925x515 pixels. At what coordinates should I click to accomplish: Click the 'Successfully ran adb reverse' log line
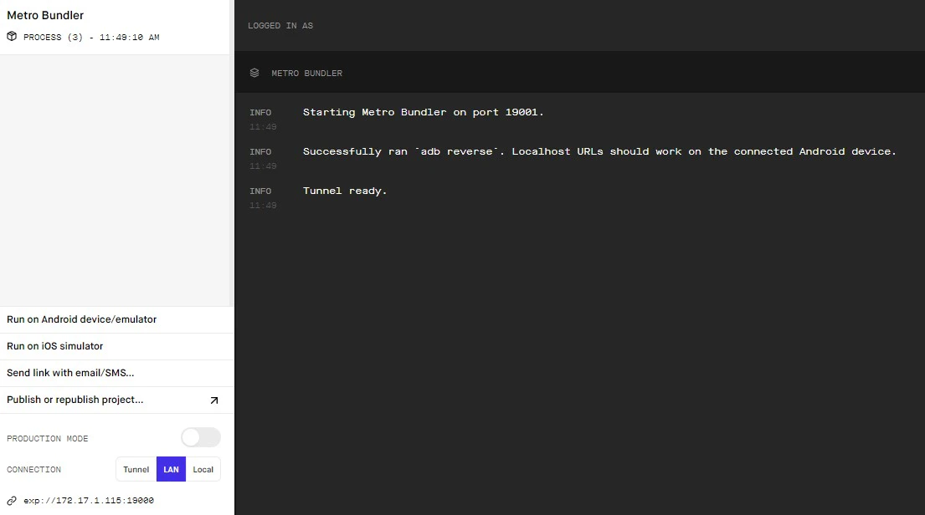(599, 151)
